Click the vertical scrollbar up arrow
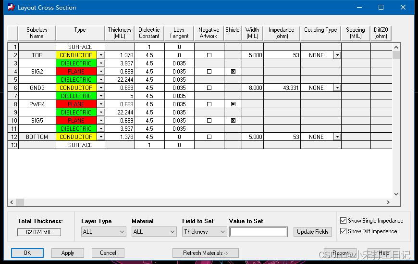Screen dimensions: 418x264 (x=396, y=47)
